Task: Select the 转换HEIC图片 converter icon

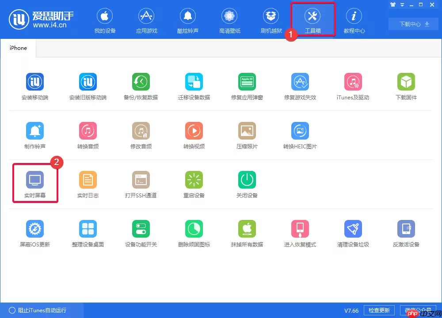Action: (x=300, y=131)
